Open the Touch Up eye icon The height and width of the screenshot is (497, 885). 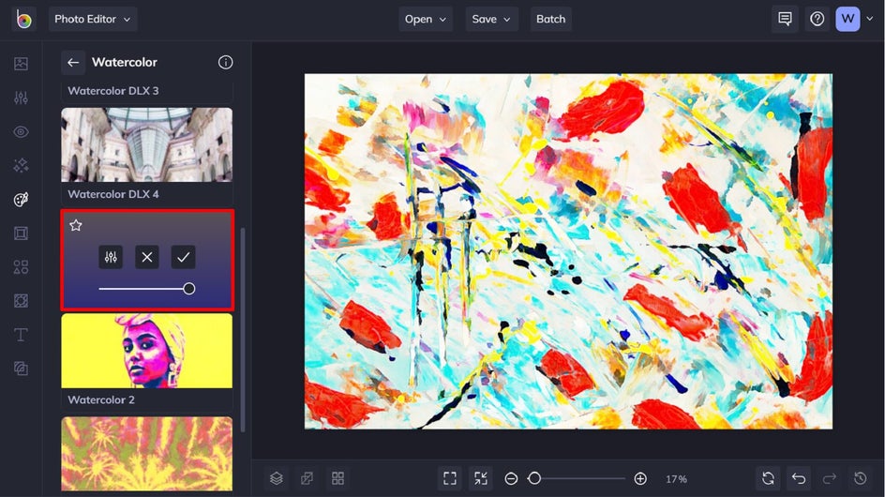click(x=21, y=131)
